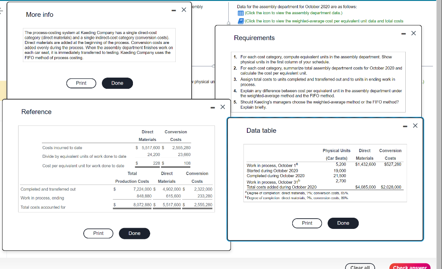This screenshot has width=442, height=269.
Task: Click the Clear all button
Action: (360, 267)
